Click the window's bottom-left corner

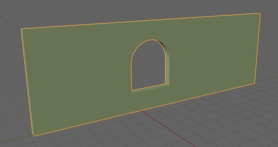[132, 90]
